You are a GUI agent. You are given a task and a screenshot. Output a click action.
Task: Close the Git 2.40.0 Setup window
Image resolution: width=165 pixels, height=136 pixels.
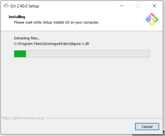154,6
